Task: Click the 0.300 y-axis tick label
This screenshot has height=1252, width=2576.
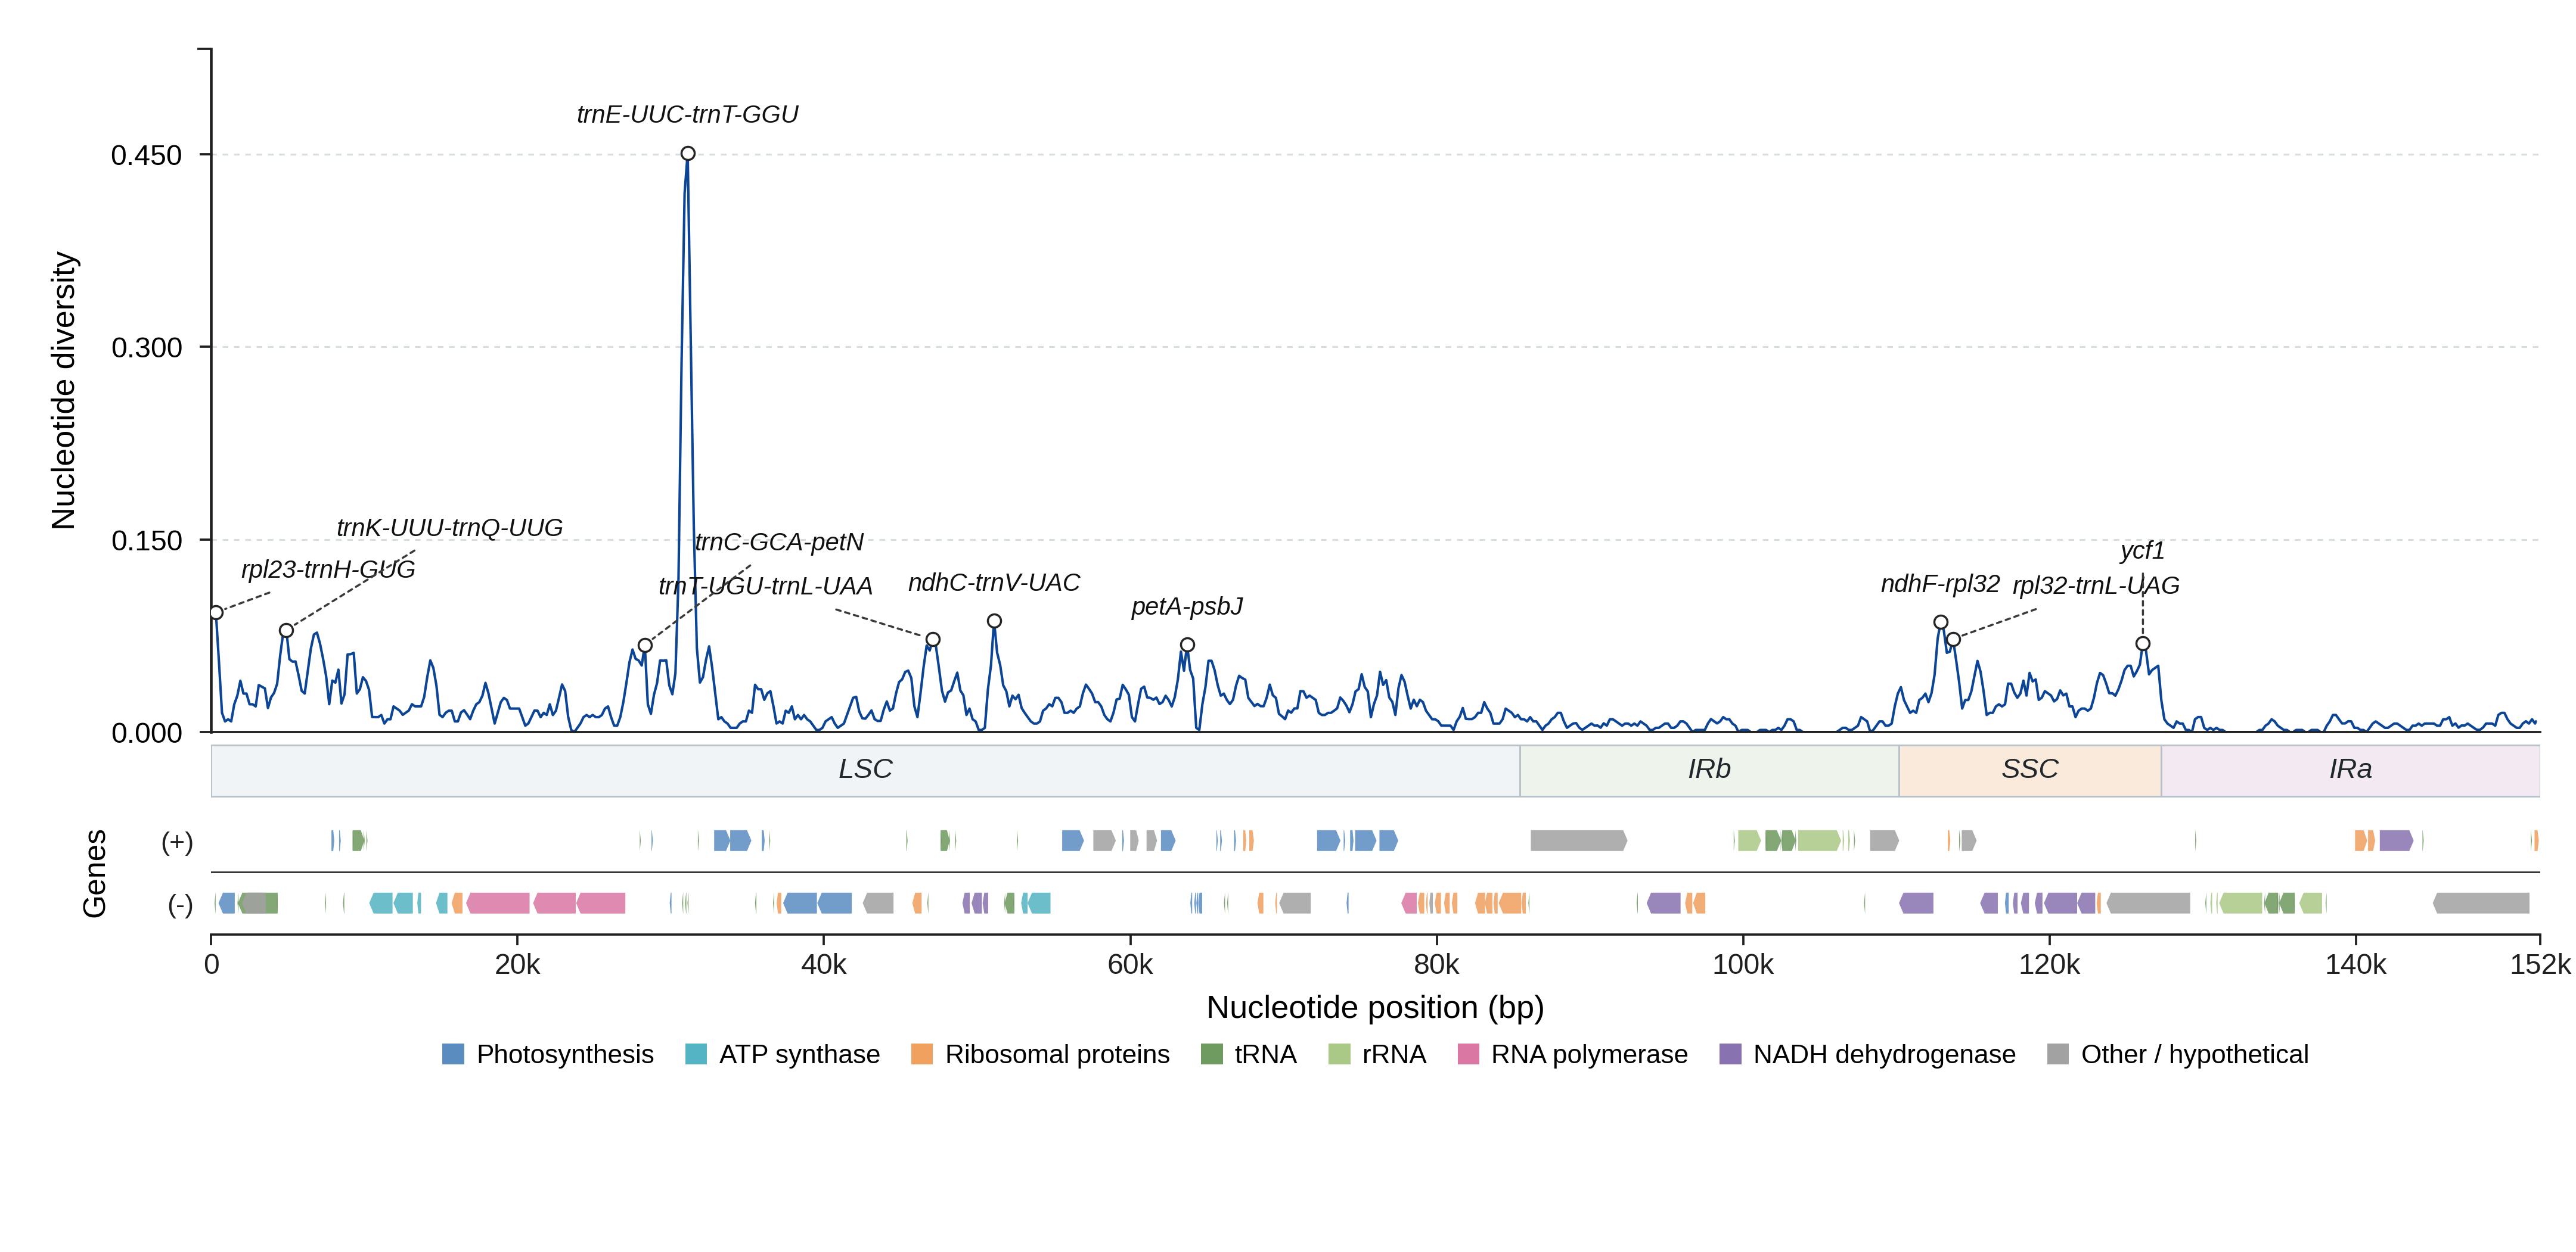Action: click(x=147, y=348)
